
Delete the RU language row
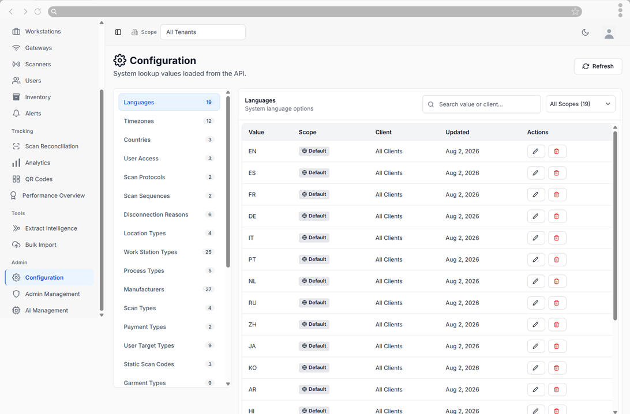(557, 303)
